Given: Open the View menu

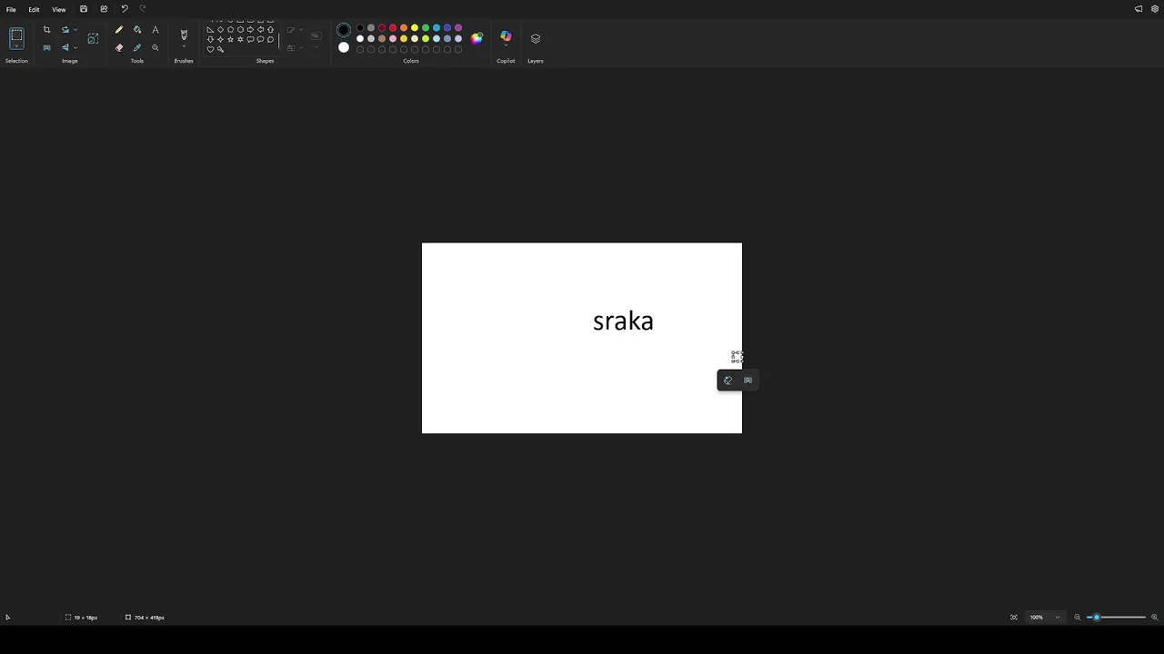Looking at the screenshot, I should click(58, 9).
